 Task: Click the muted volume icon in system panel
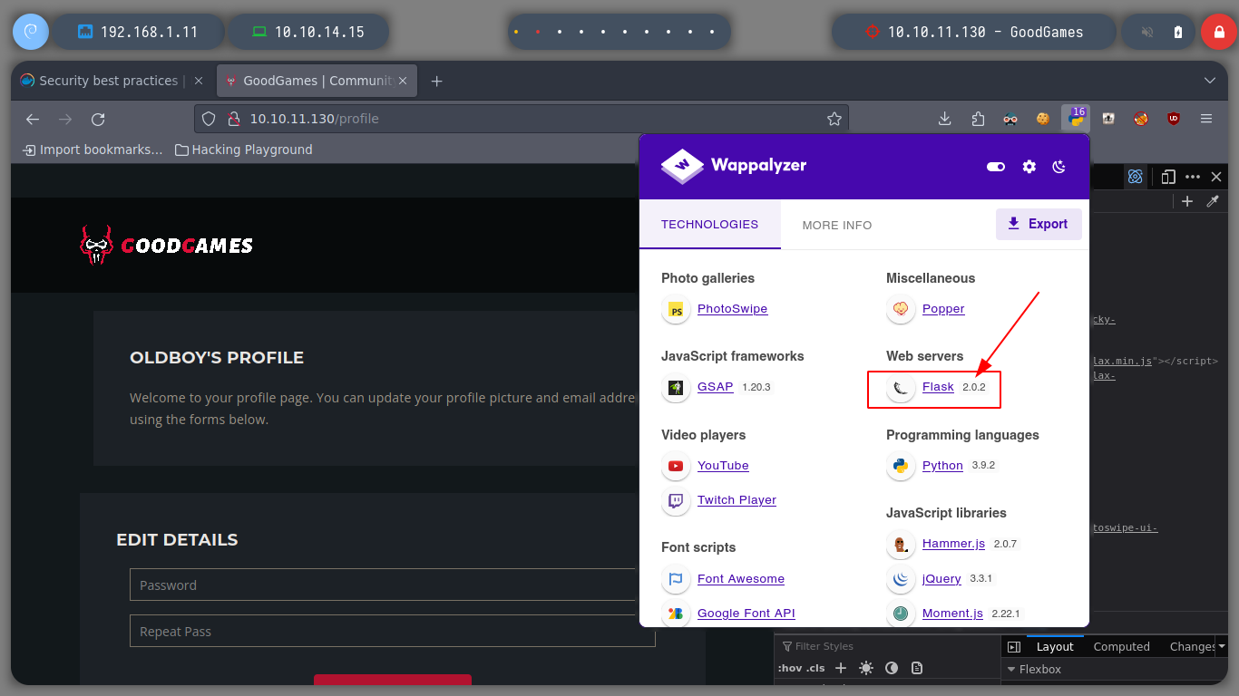click(x=1147, y=32)
